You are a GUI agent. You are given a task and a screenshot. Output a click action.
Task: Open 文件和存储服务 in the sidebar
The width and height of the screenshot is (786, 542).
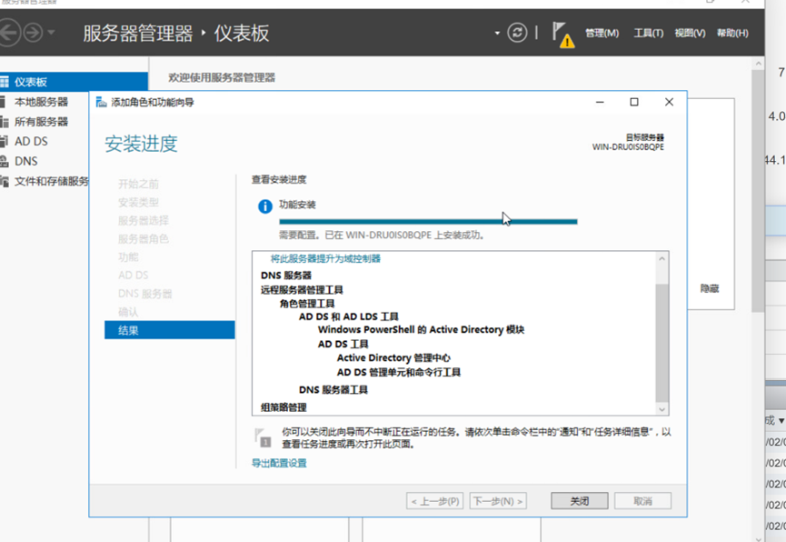point(51,181)
